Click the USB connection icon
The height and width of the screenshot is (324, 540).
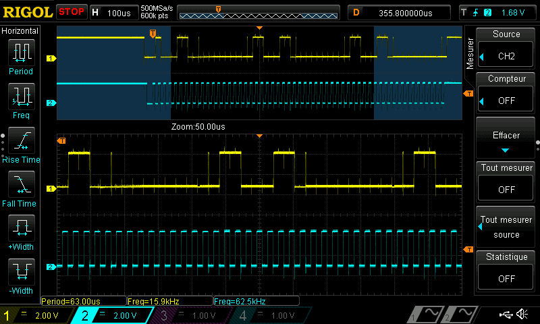(506, 315)
